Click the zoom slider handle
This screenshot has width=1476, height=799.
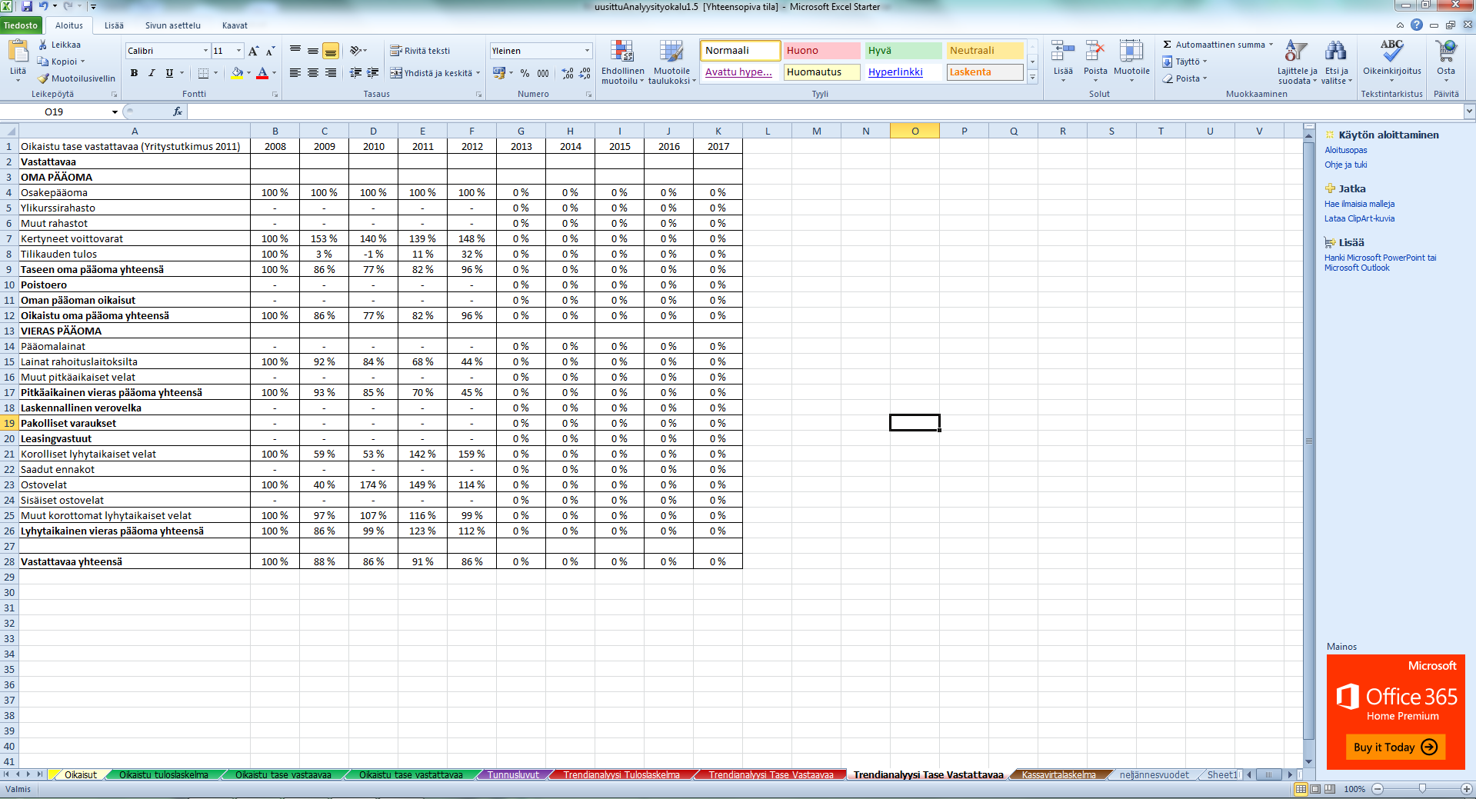[1422, 789]
